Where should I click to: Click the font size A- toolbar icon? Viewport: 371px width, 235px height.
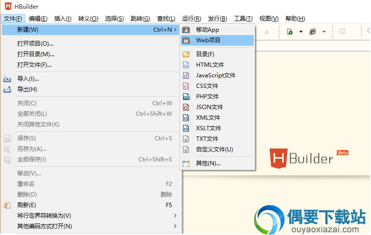[267, 32]
